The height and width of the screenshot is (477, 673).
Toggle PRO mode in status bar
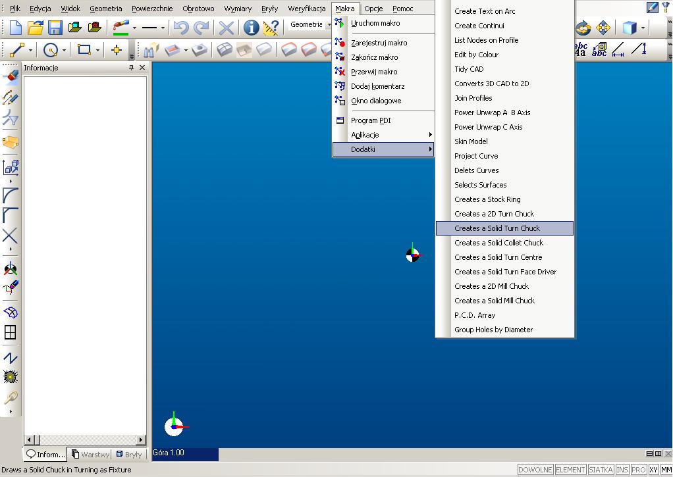(x=639, y=470)
